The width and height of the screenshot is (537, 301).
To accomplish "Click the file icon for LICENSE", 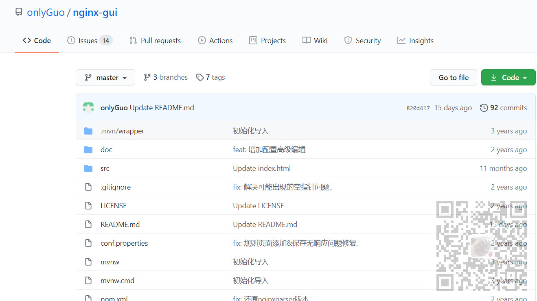I will click(88, 206).
